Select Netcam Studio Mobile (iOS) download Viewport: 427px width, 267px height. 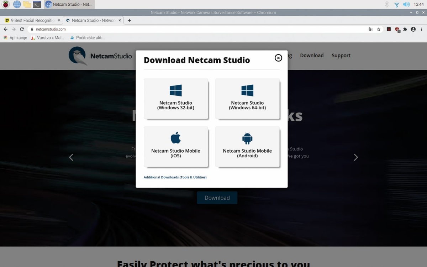tap(176, 147)
